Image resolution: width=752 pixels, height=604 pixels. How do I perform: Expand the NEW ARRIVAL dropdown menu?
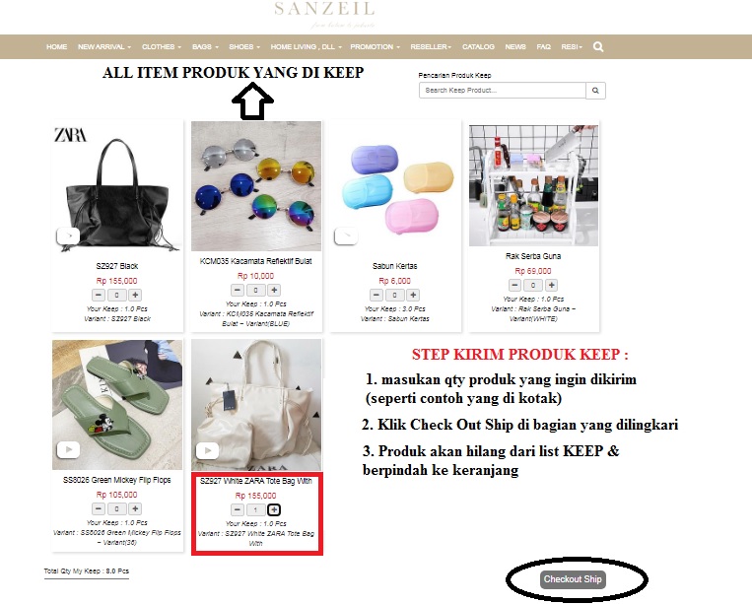pyautogui.click(x=104, y=46)
